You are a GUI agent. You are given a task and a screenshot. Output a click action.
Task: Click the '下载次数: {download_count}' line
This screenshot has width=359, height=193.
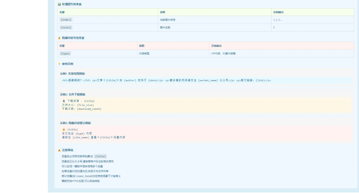[x=81, y=109]
